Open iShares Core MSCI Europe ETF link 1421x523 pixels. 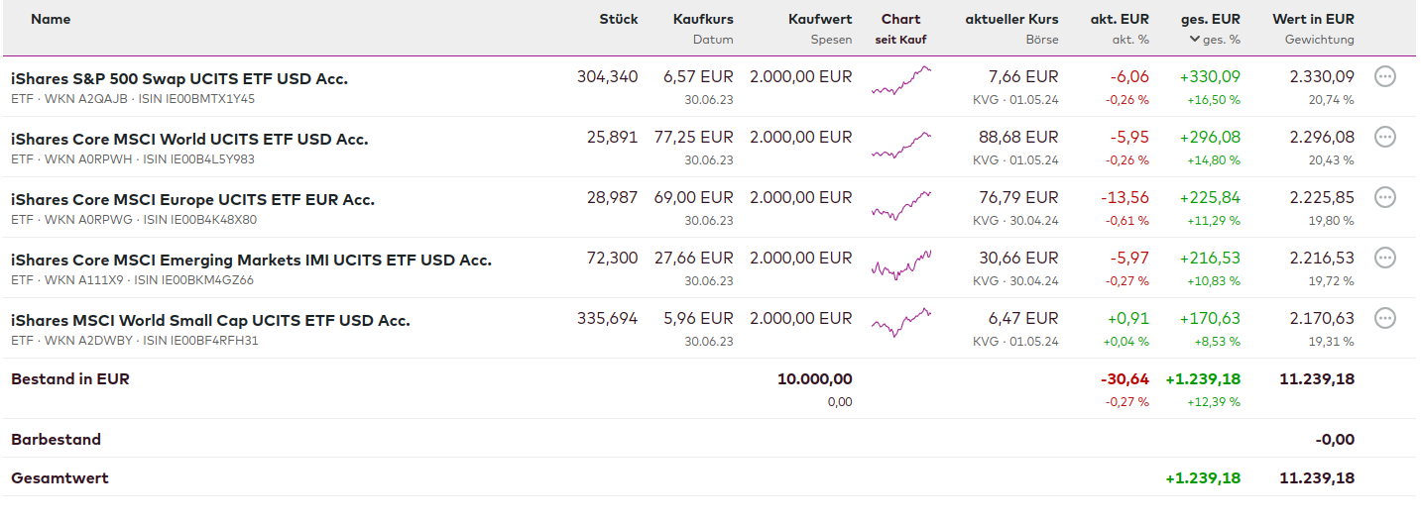tap(192, 199)
